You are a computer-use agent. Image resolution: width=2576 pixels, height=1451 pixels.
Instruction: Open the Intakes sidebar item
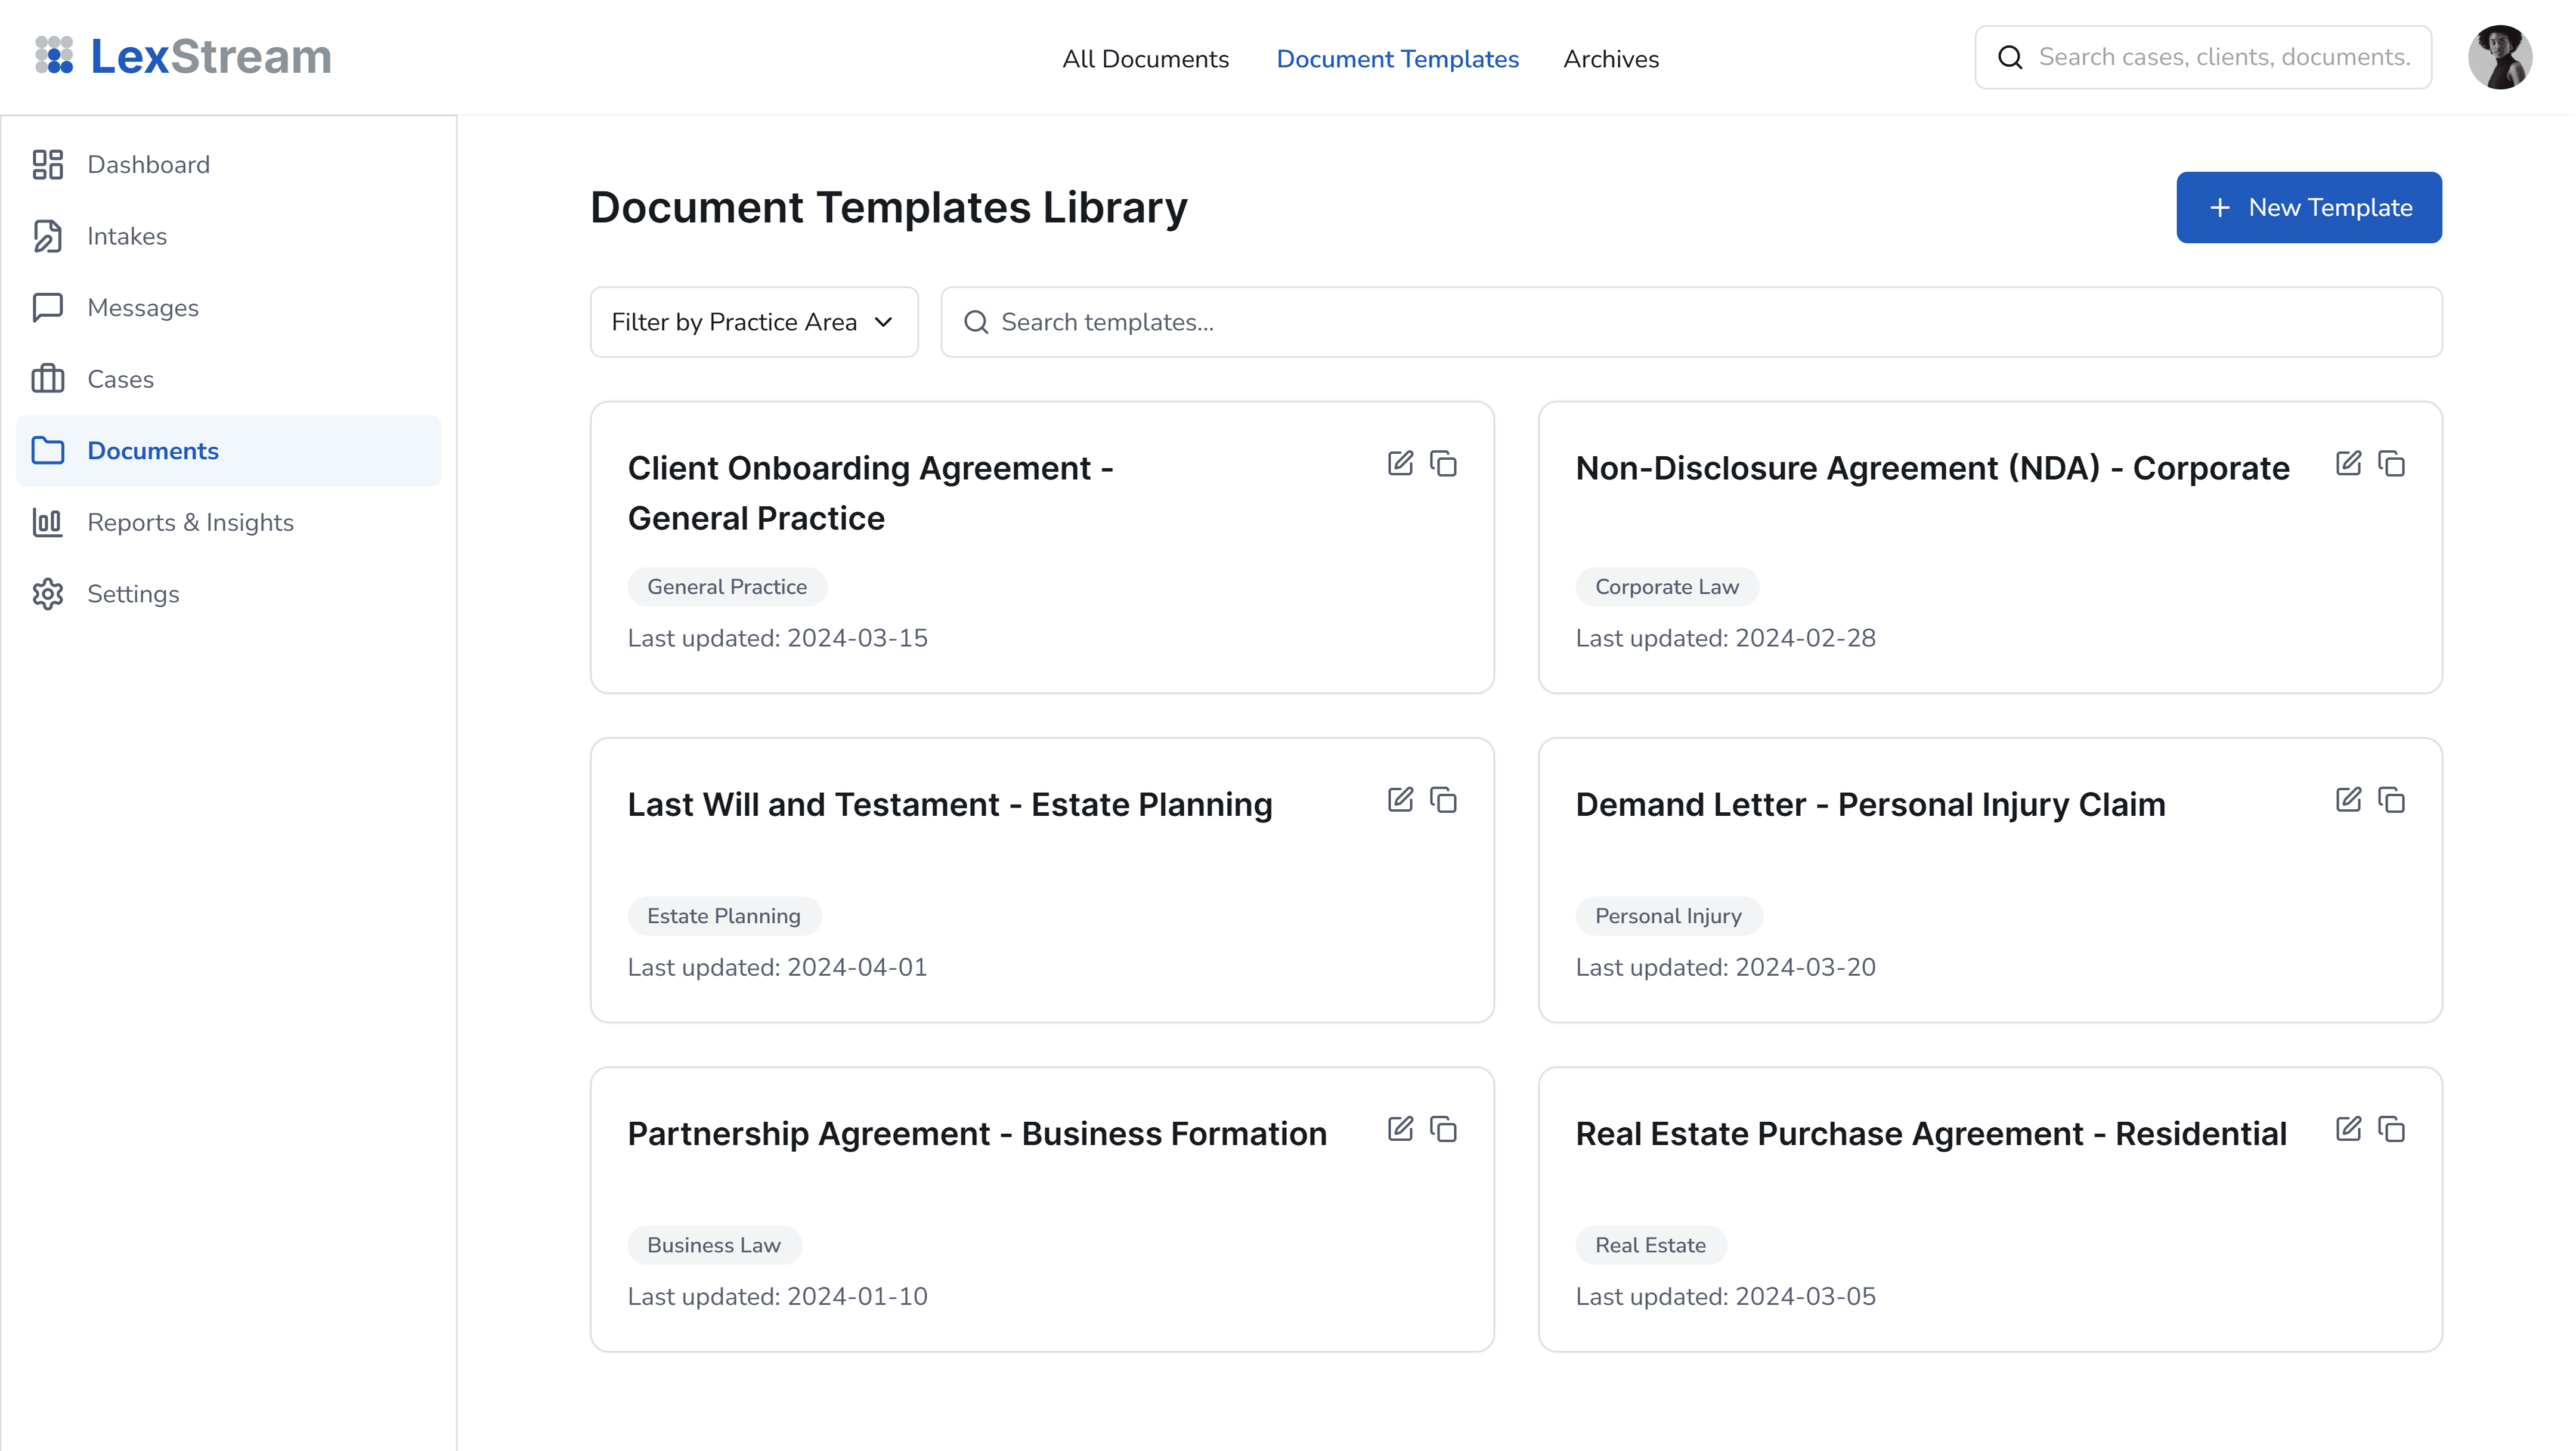coord(126,236)
